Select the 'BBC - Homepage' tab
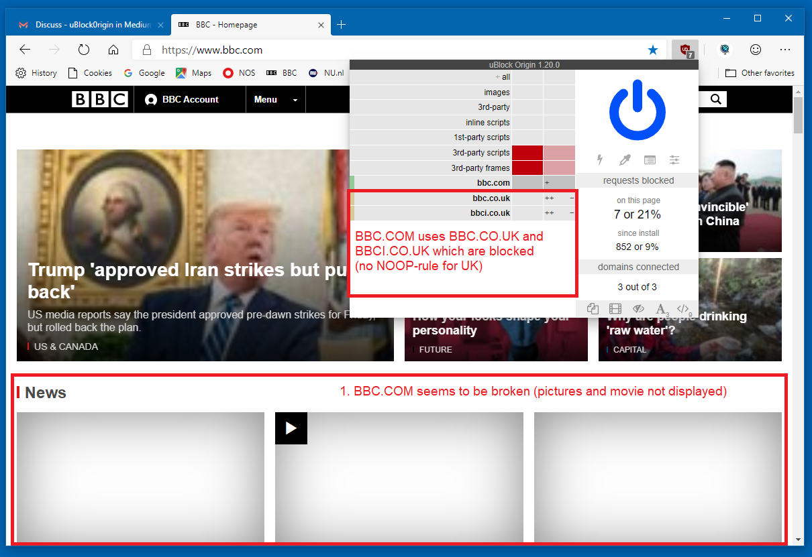This screenshot has height=557, width=812. pos(251,25)
